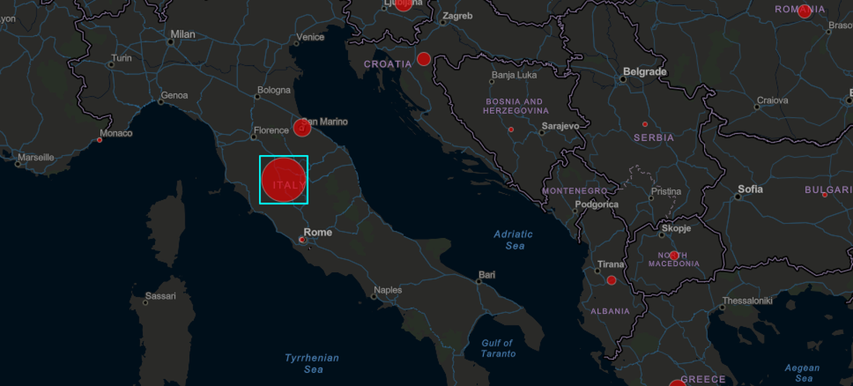Click the Tirana city label
The height and width of the screenshot is (386, 853).
click(x=612, y=264)
